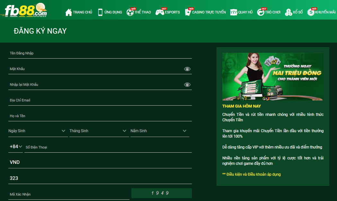The image size is (337, 201).
Task: Open Điều kiện và Điều khoản link
Action: 251,174
